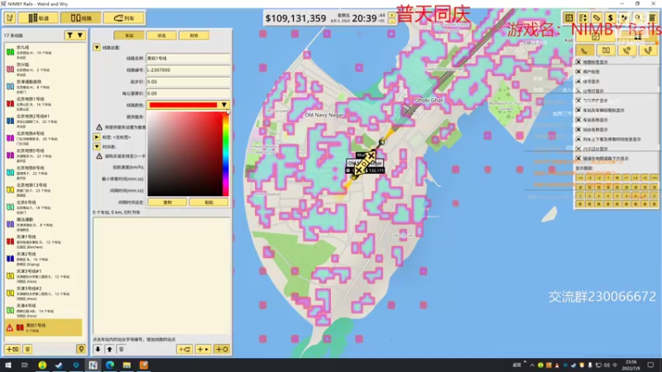This screenshot has height=372, width=662.
Task: Move stop down arrow icon
Action: click(98, 349)
